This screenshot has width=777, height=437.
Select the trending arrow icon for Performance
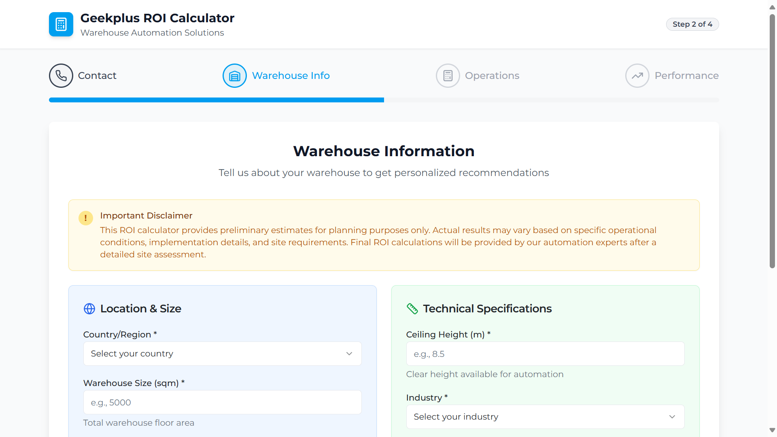637,76
